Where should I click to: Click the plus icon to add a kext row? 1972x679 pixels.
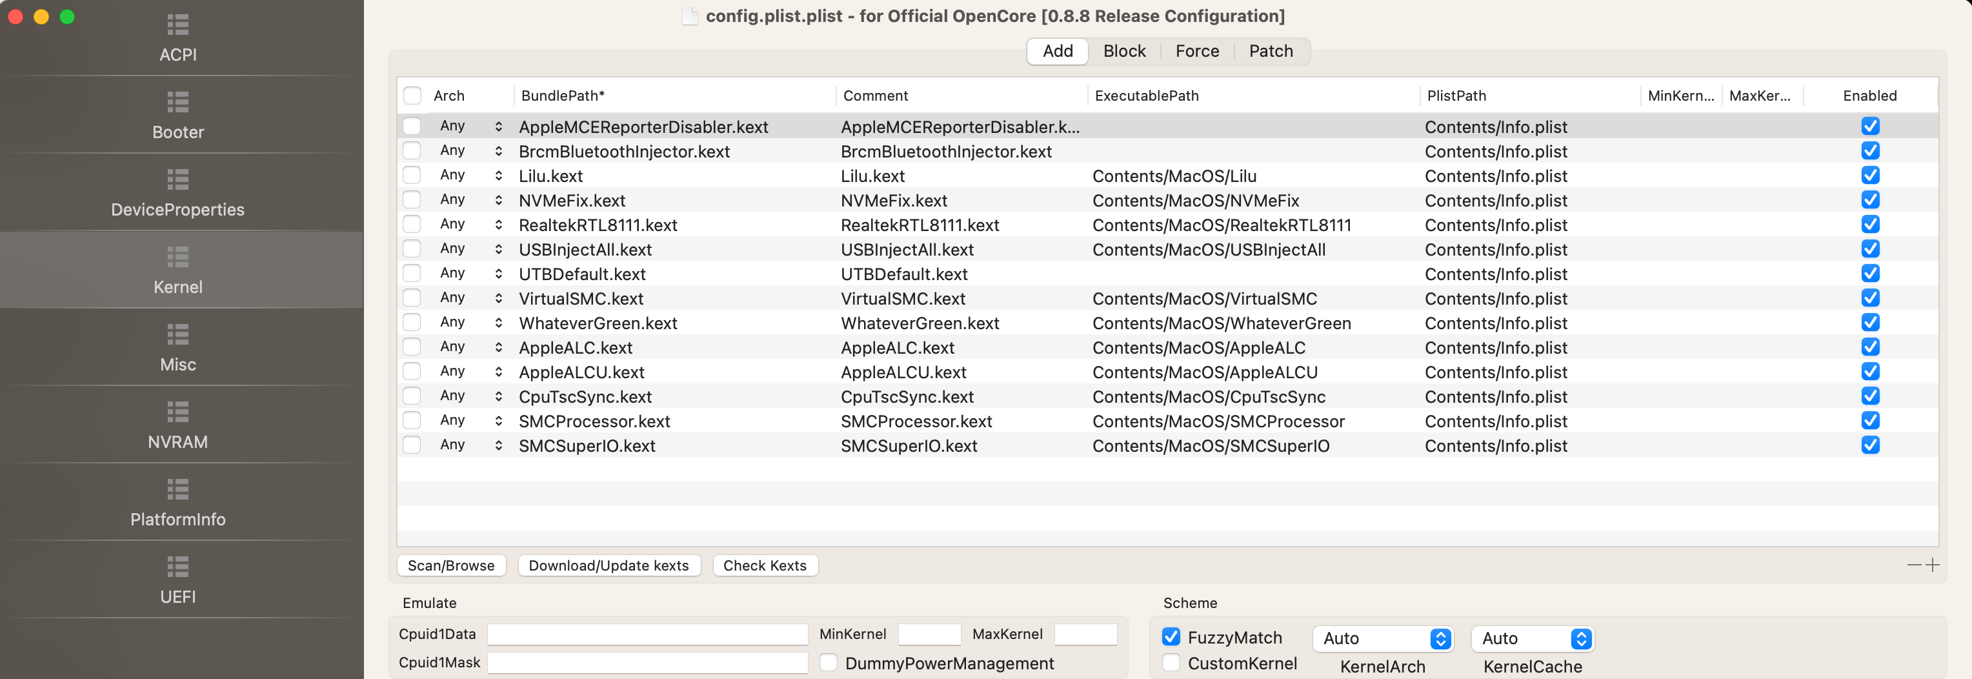1932,565
